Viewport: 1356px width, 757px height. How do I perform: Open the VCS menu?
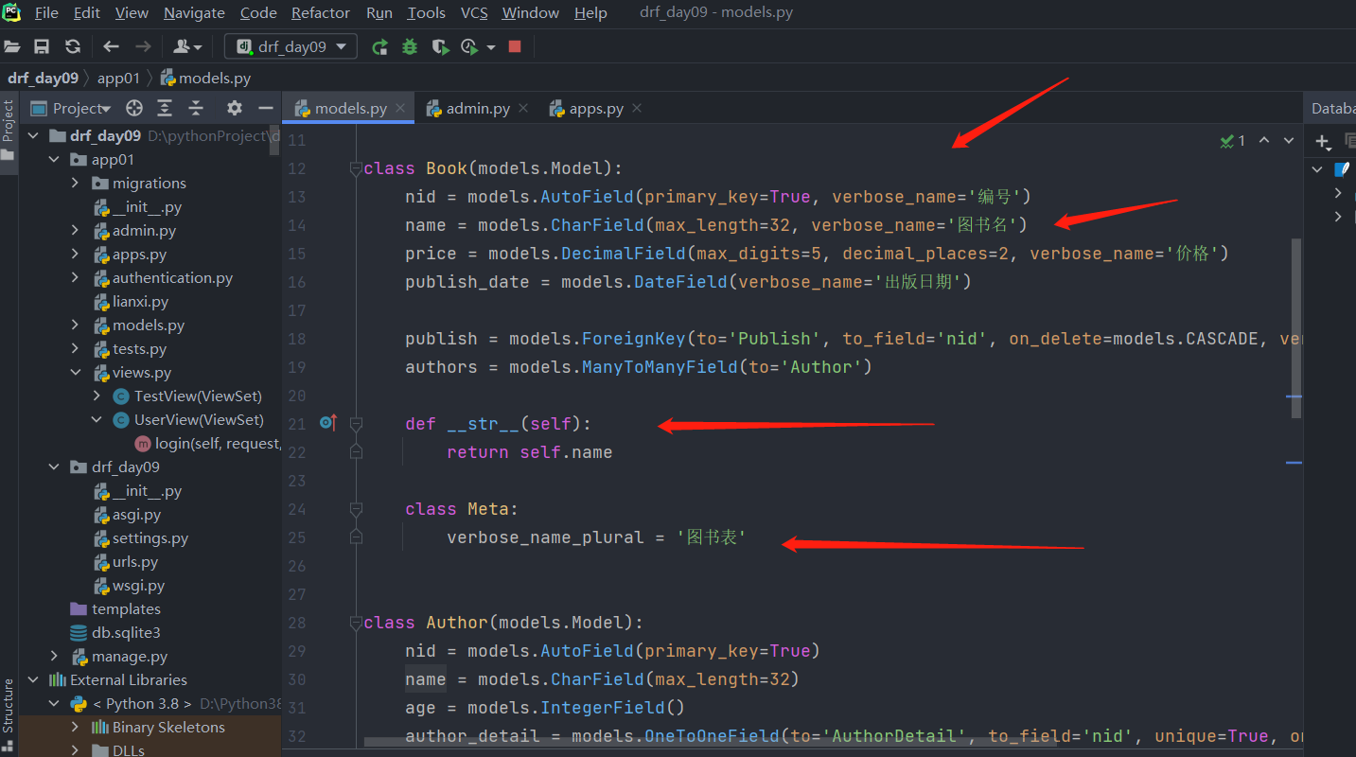(474, 13)
